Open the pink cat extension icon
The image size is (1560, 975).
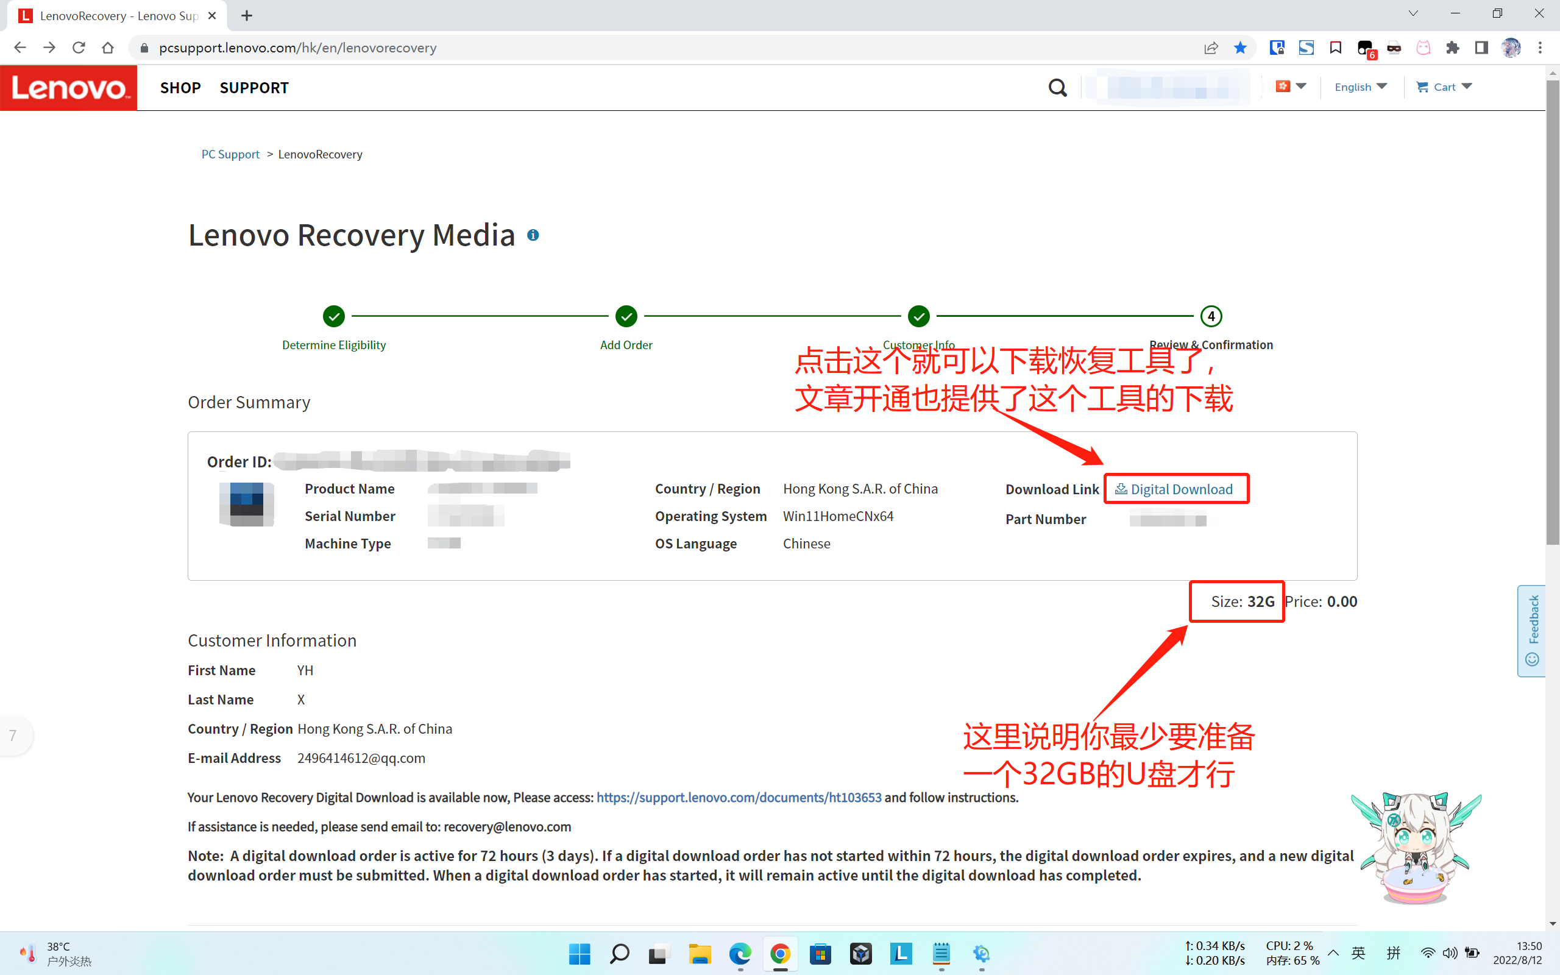[1423, 47]
